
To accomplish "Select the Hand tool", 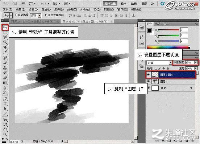I will 5,129.
